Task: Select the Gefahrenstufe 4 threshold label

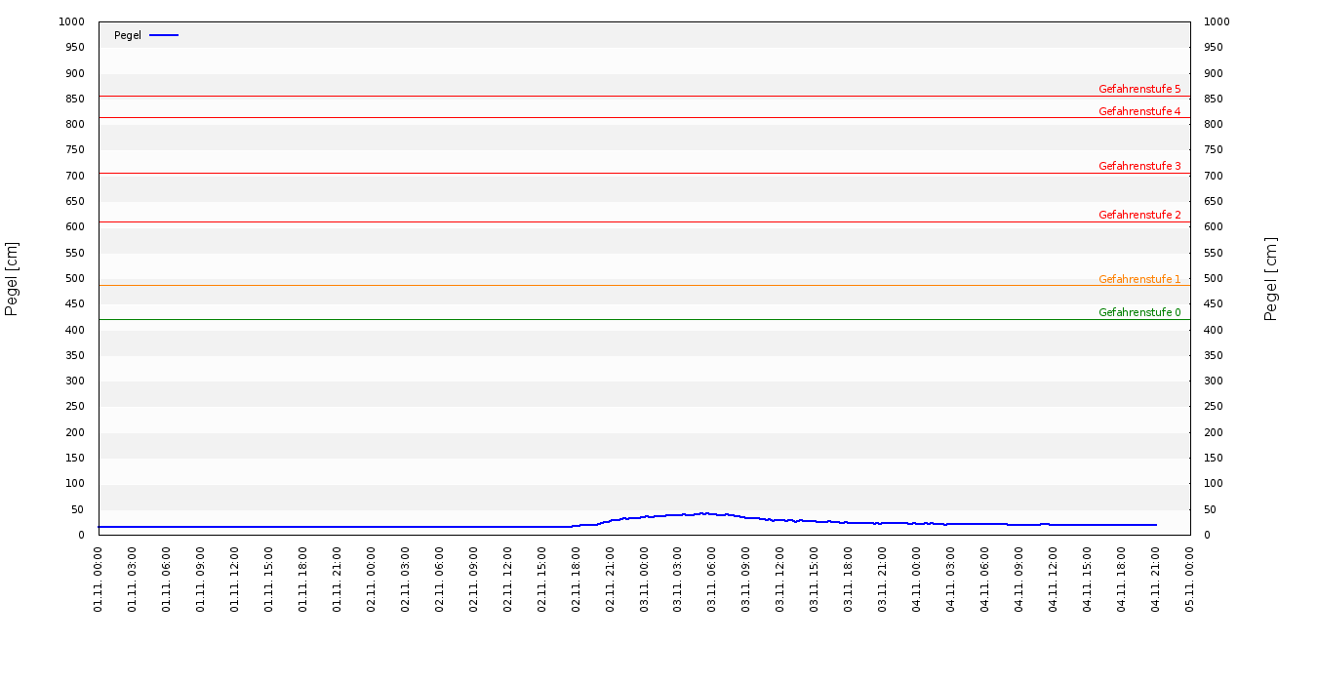Action: coord(1138,111)
